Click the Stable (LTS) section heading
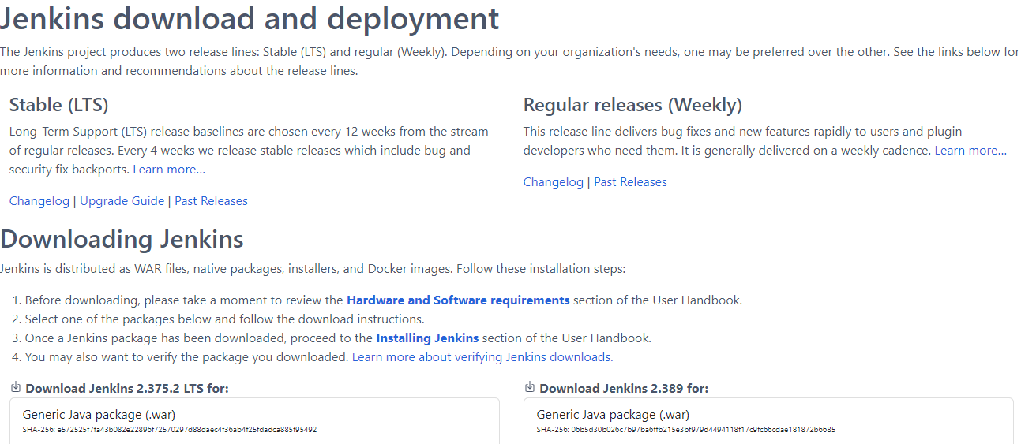The width and height of the screenshot is (1021, 444). click(59, 105)
